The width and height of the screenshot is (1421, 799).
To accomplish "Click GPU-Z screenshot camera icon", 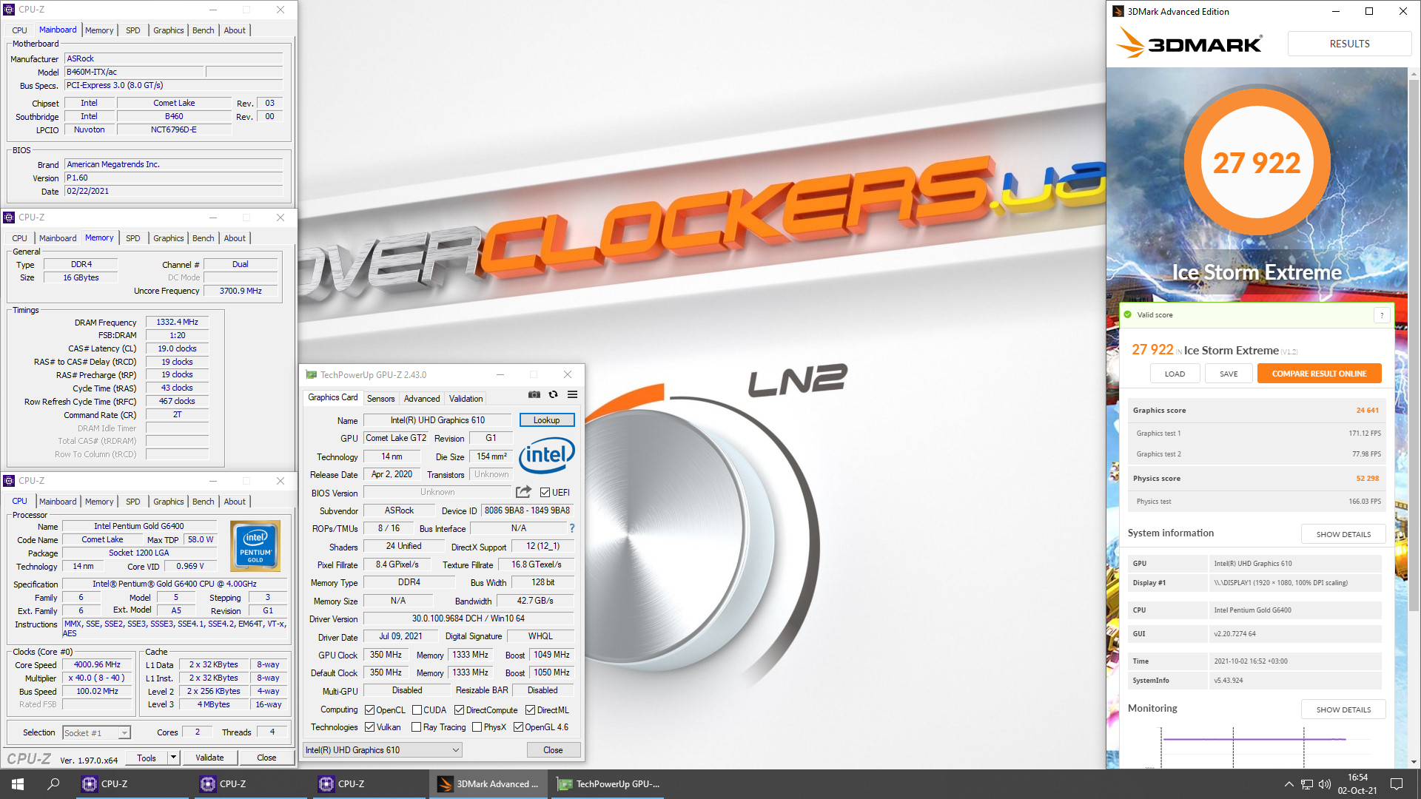I will (x=534, y=395).
